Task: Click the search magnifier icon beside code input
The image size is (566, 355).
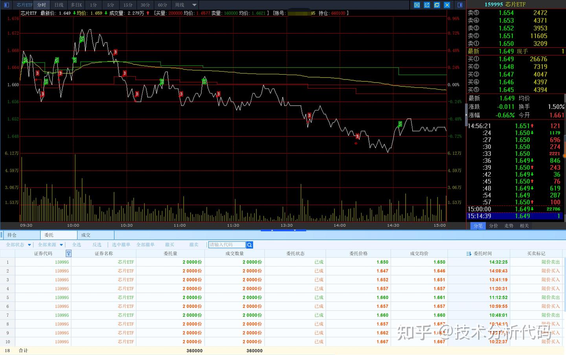Action: (250, 245)
